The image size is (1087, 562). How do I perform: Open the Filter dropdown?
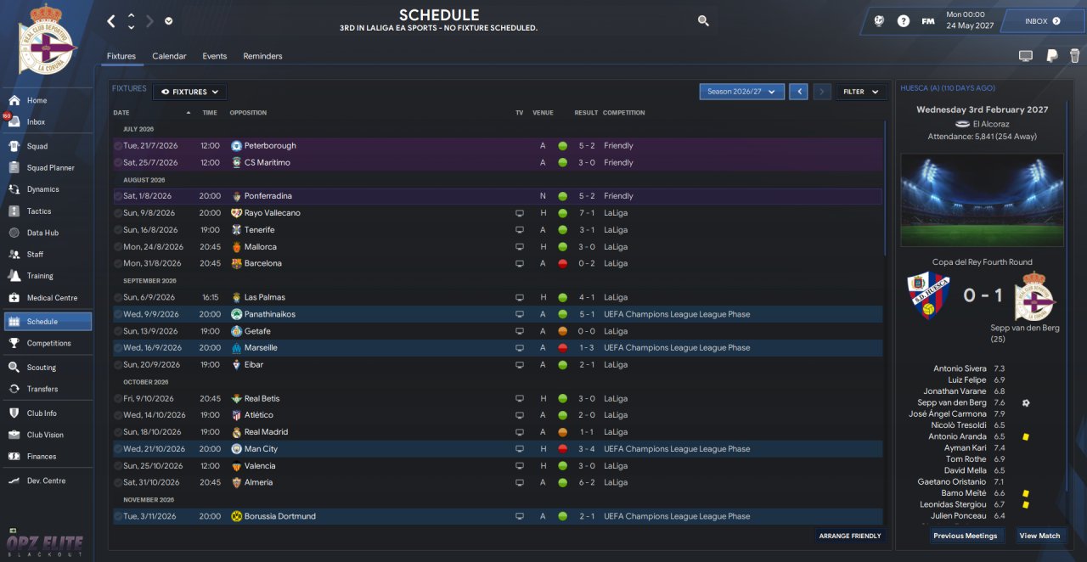[861, 92]
